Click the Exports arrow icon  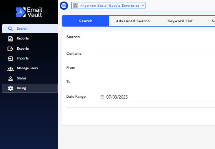point(10,49)
